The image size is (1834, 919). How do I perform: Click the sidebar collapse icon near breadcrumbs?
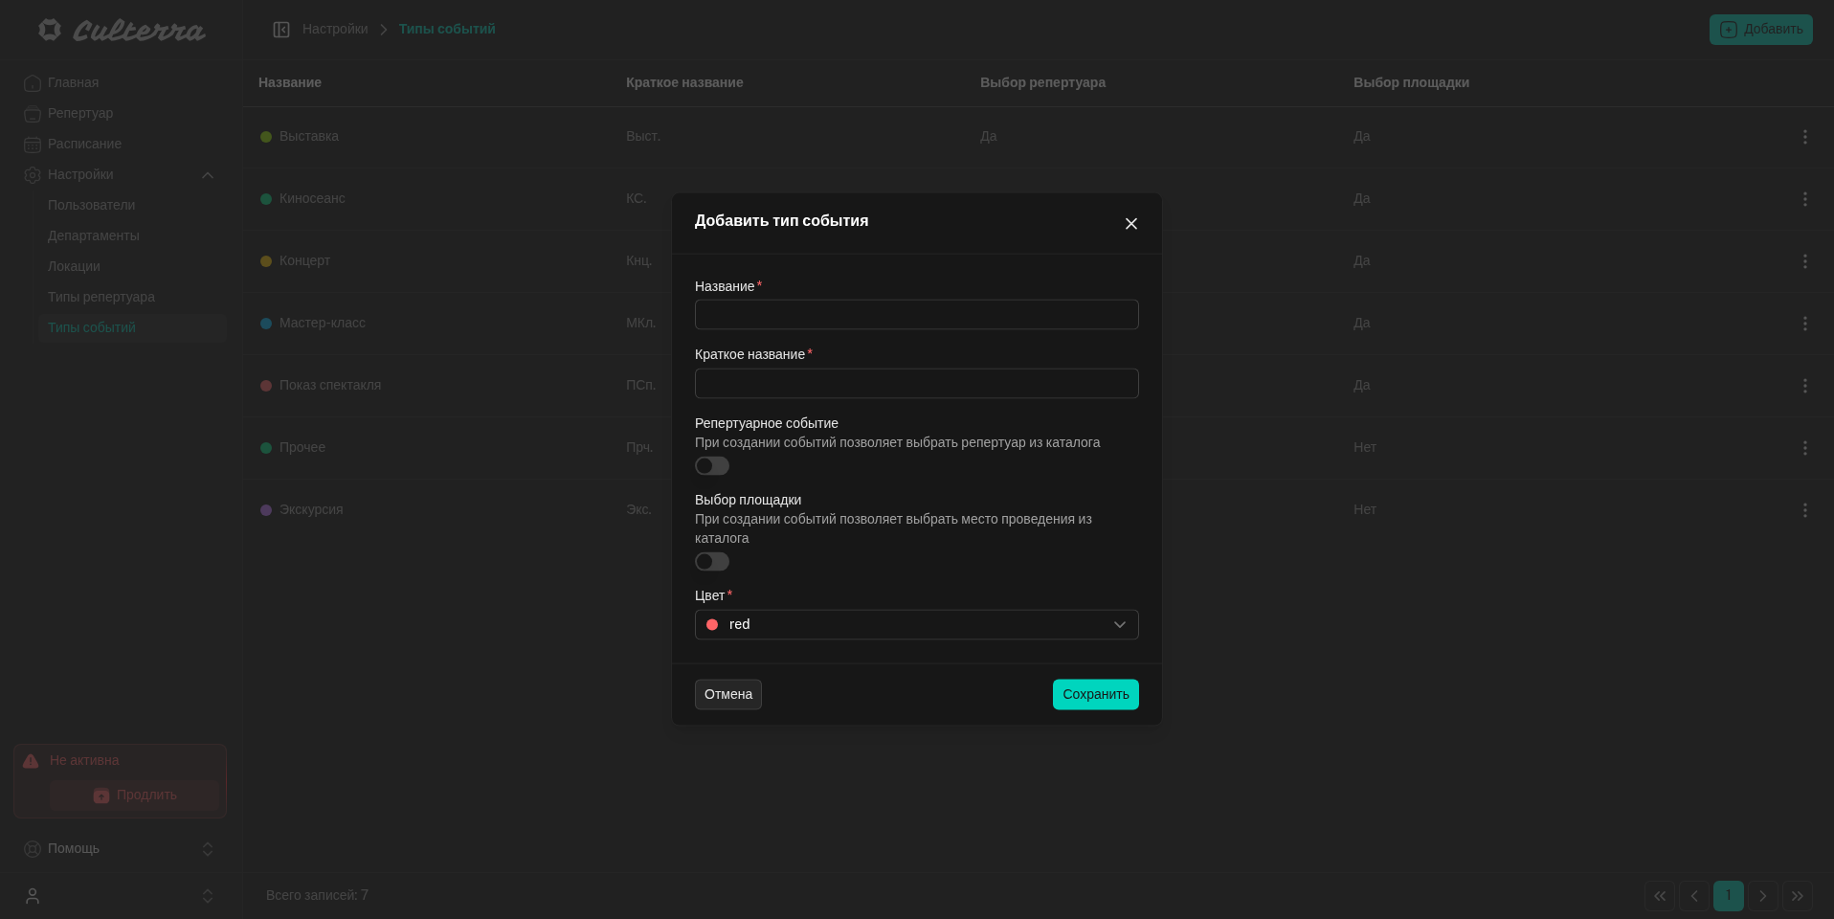click(x=281, y=30)
